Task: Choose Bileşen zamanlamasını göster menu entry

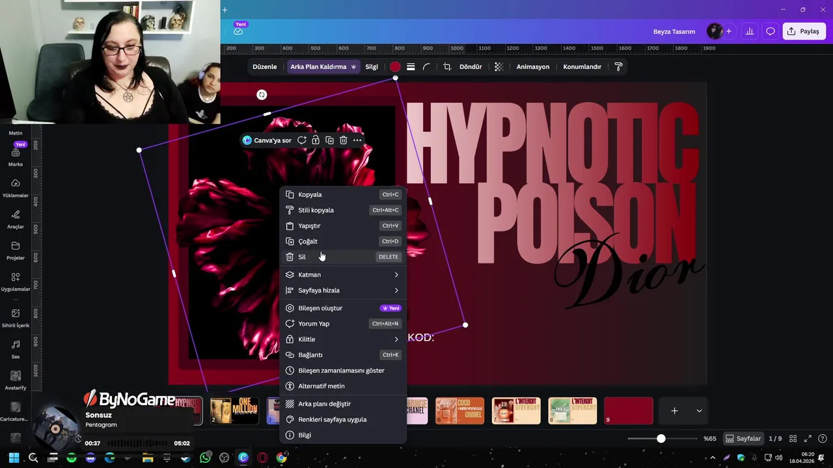Action: 343,370
